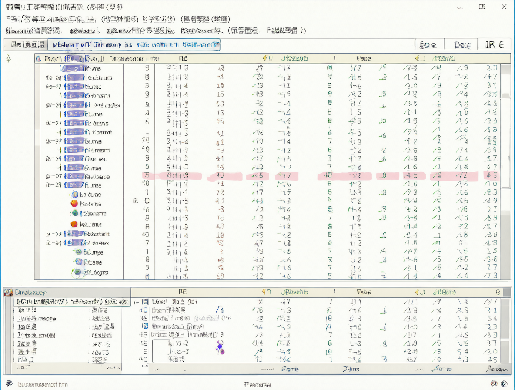Click the dark round icon at the status bar's right end
515x390 pixels.
coord(504,383)
